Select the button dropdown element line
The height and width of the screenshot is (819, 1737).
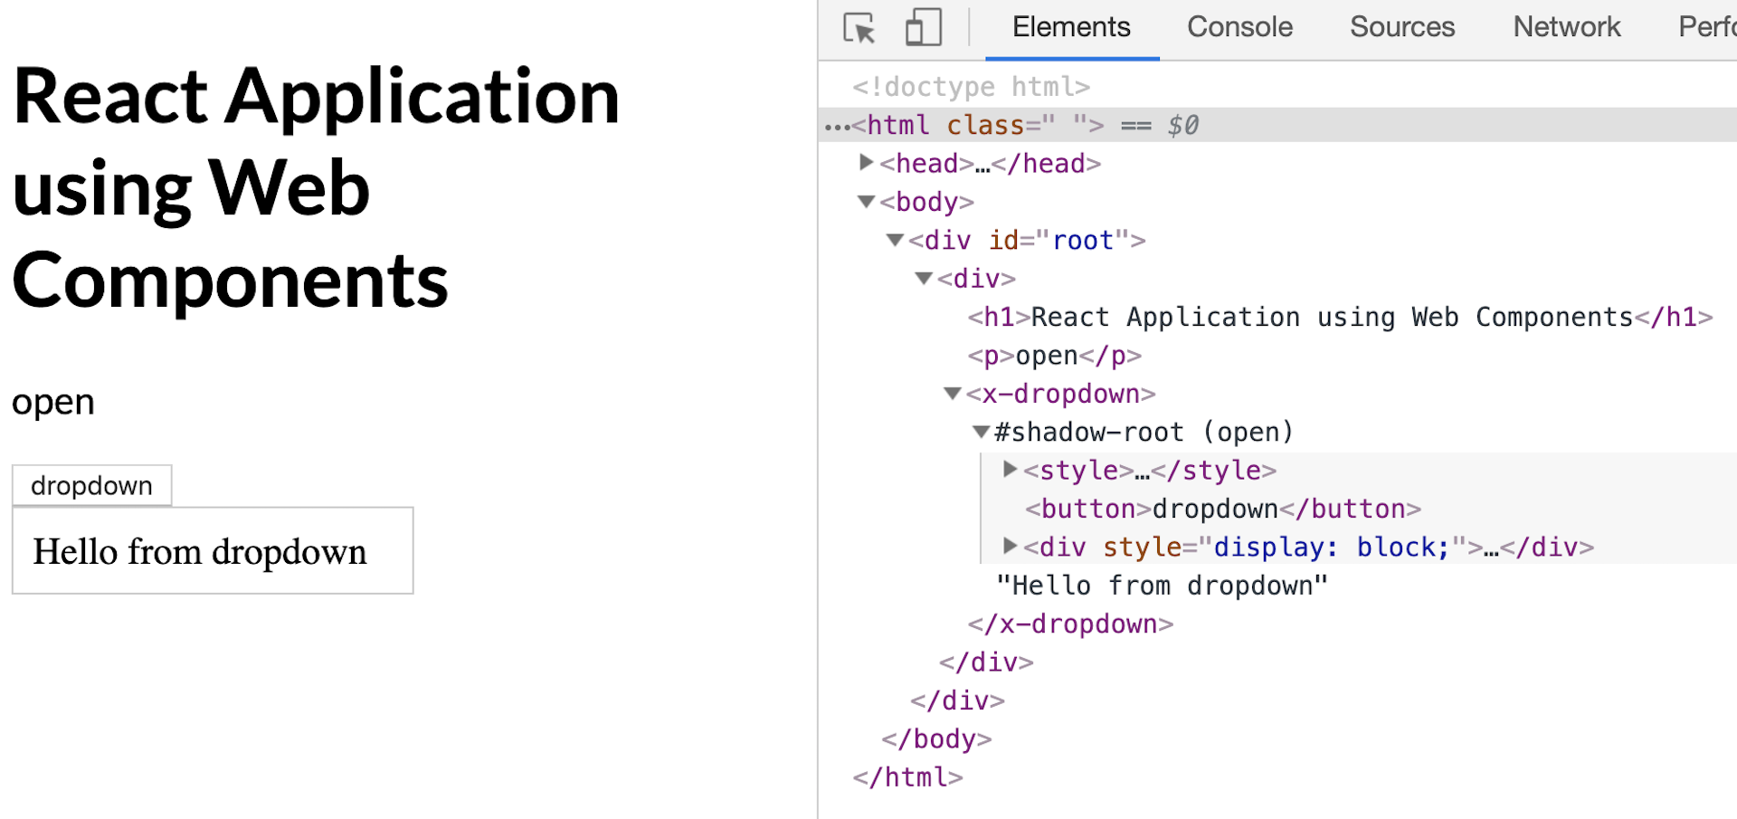coord(1223,509)
